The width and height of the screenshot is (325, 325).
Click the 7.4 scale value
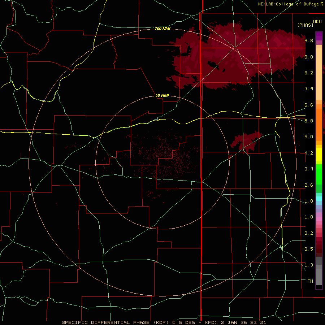[x=309, y=89]
